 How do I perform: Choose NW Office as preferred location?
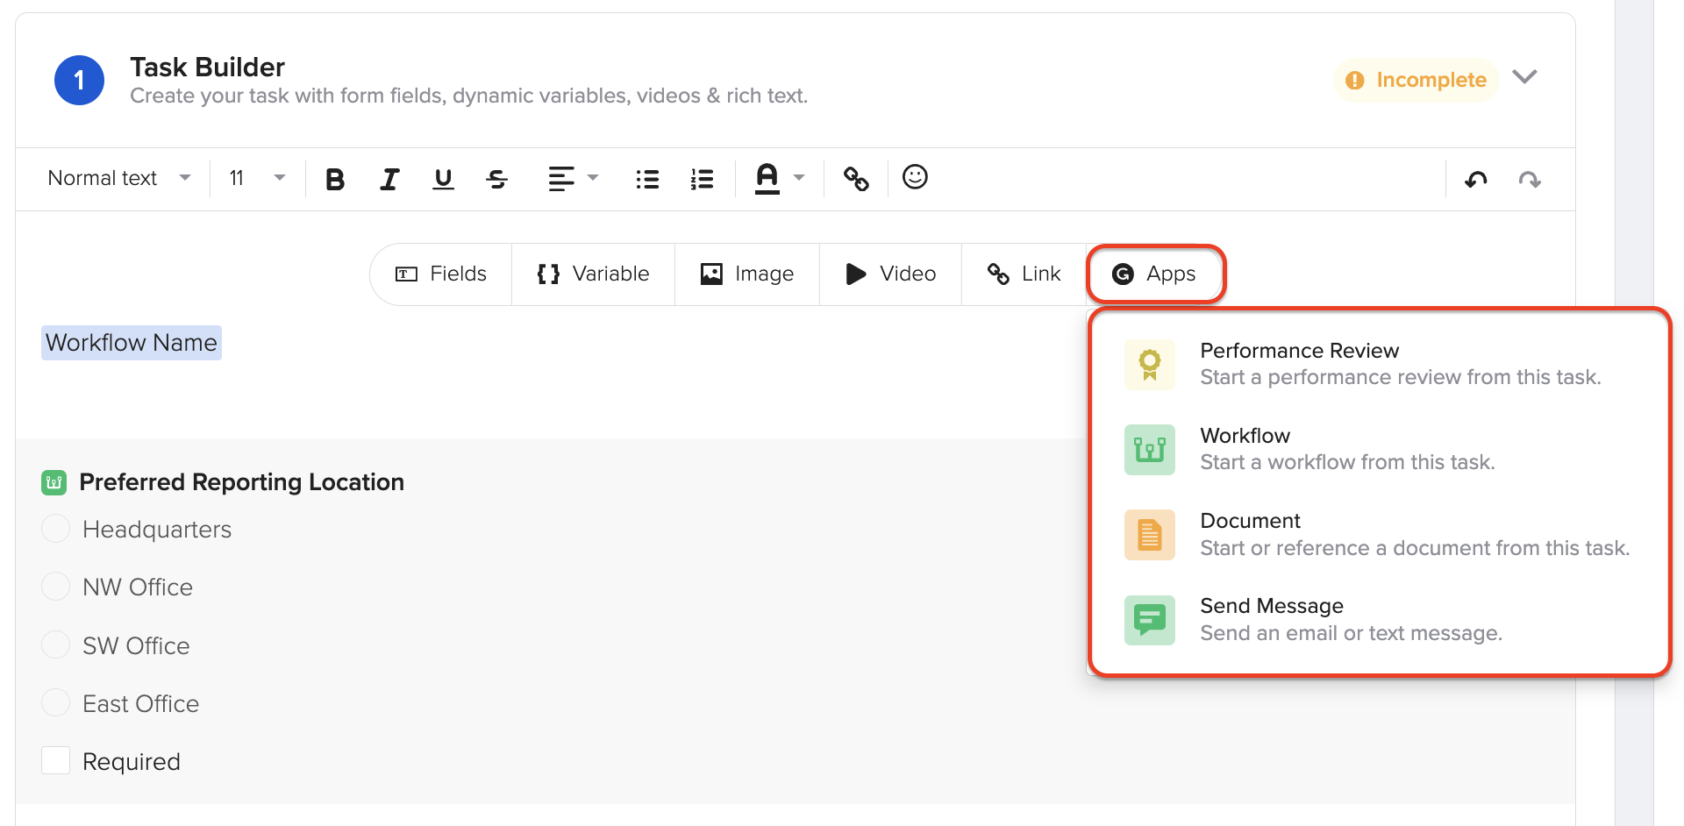[55, 586]
